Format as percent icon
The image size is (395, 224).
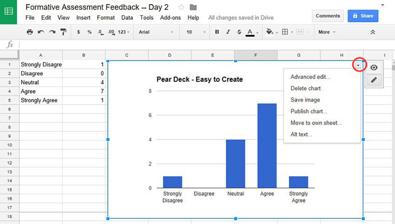pyautogui.click(x=89, y=32)
